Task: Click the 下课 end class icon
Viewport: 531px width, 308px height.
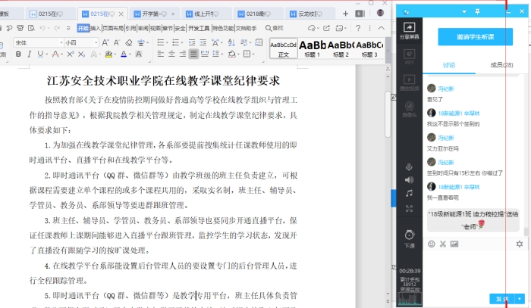Action: click(x=409, y=234)
